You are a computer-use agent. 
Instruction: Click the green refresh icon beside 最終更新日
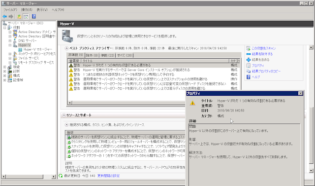[61, 176]
